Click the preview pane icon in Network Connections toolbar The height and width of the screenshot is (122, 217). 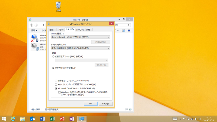pos(123,30)
